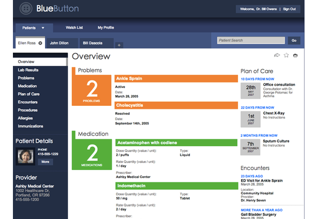Open the Indomethacin medication header
Image resolution: width=318 pixels, height=219 pixels.
177,186
